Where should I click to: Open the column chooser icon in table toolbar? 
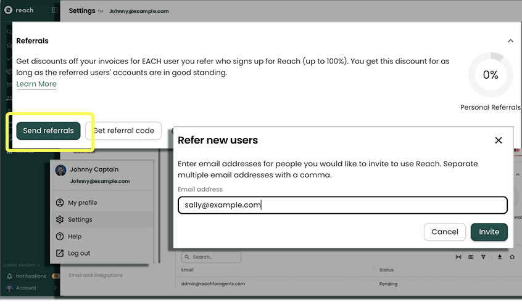[x=471, y=257]
